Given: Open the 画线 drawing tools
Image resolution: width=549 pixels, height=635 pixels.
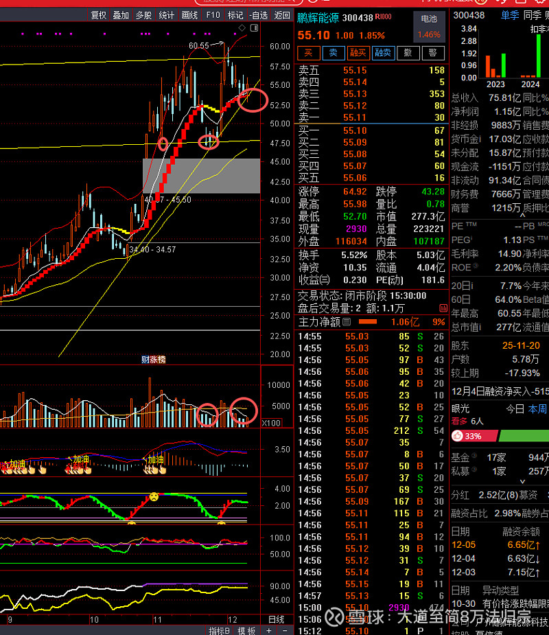Looking at the screenshot, I should click(x=189, y=15).
